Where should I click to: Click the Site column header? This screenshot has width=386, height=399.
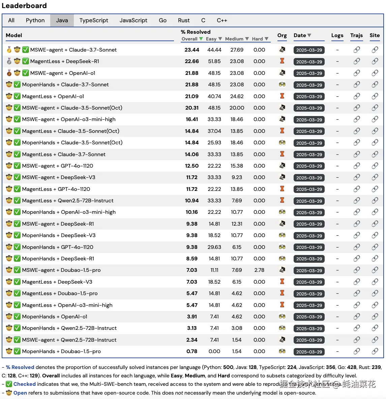point(375,35)
